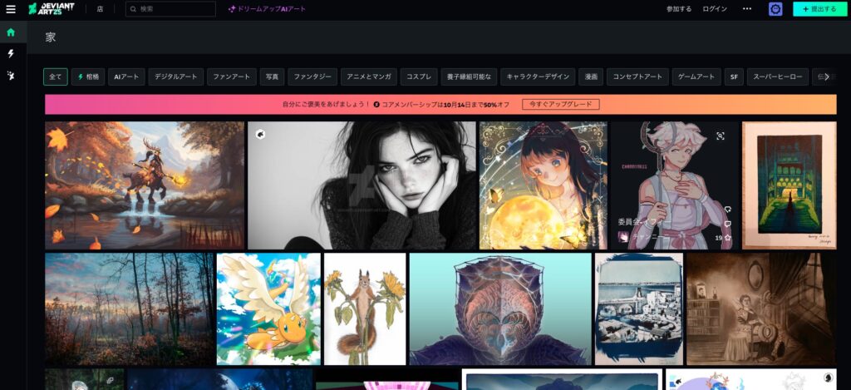This screenshot has height=390, width=851.
Task: Switch to the AIアート category tag
Action: pos(127,77)
